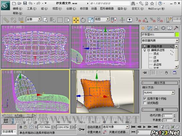182x136 pixels.
Task: Select the 边界 sub-object level
Action: click(156, 61)
